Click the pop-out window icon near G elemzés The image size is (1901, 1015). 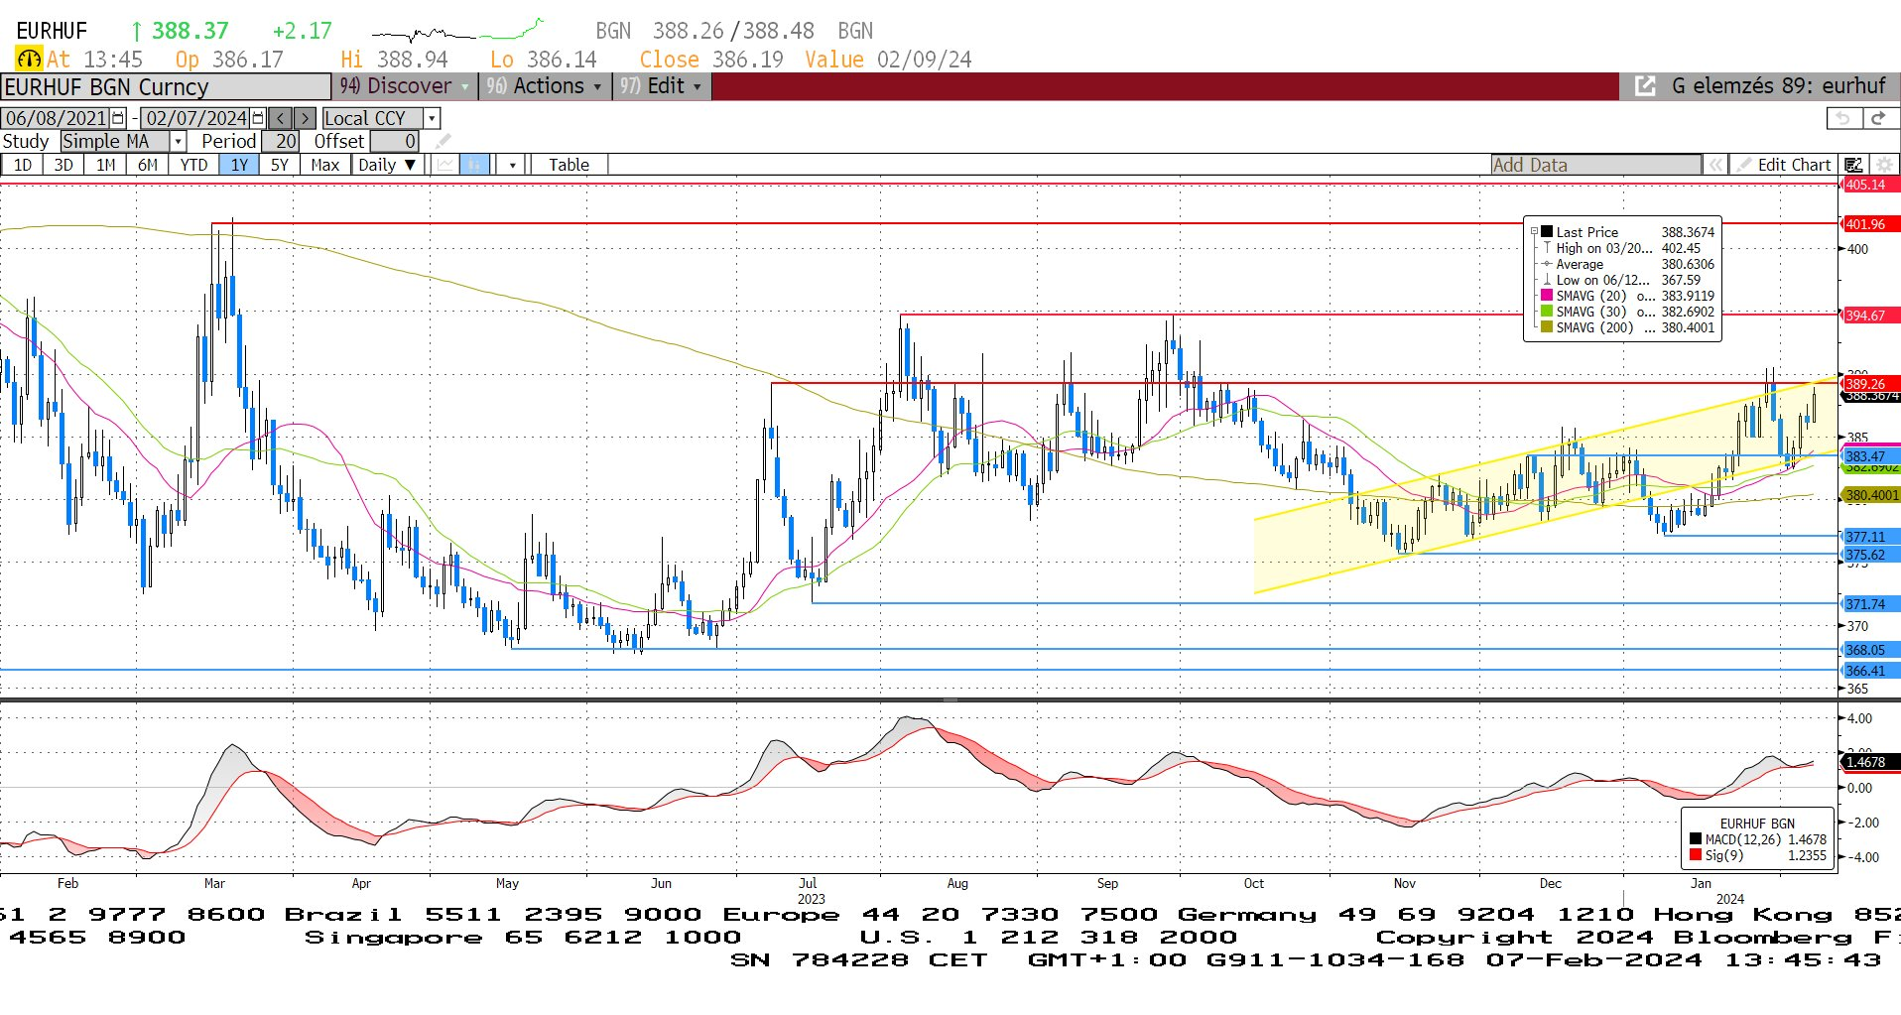pyautogui.click(x=1645, y=86)
